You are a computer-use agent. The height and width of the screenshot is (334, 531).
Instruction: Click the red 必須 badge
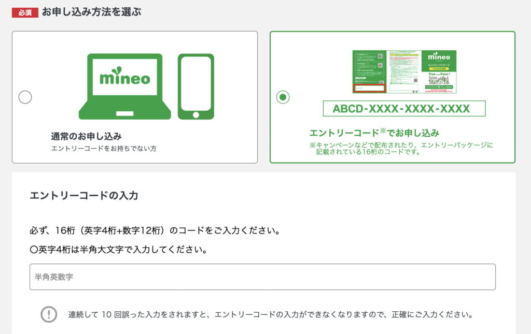pyautogui.click(x=25, y=12)
